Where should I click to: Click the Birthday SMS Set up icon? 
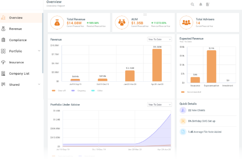pyautogui.click(x=183, y=121)
